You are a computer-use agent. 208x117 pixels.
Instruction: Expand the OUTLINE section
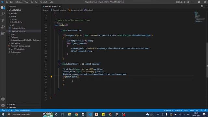click(24, 104)
